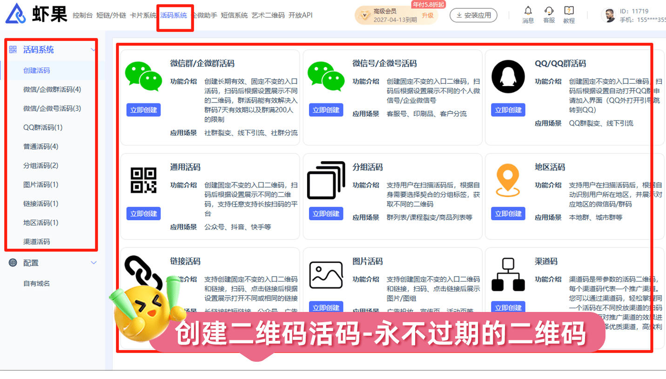Open the 教程 tutorial icon
Screen dimensions: 666x379
569,10
